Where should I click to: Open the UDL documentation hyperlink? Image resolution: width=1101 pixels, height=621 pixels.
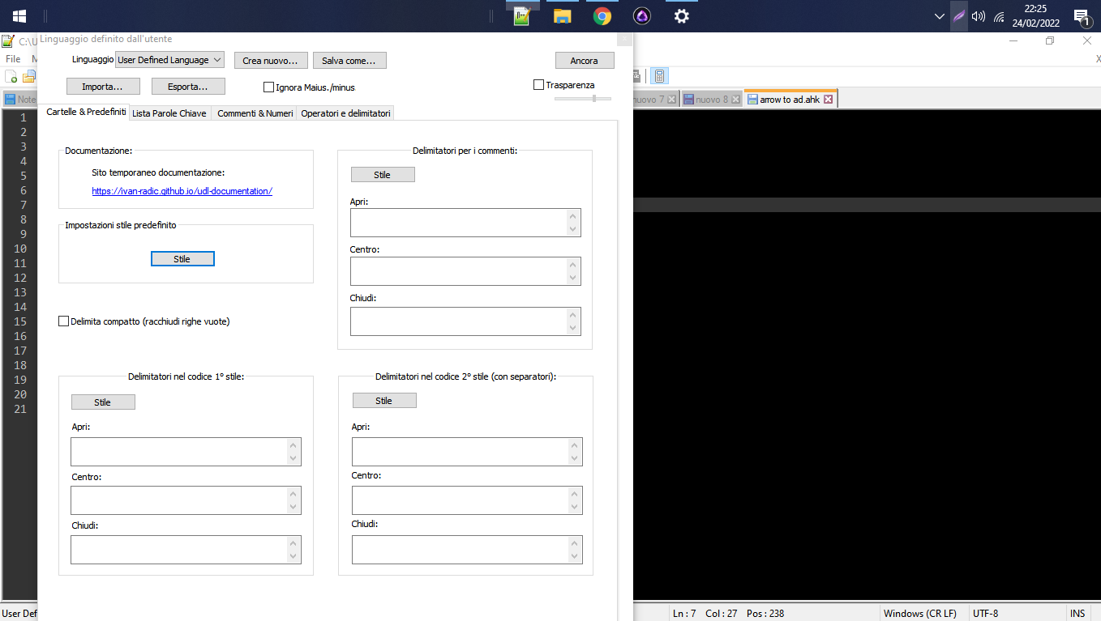click(182, 190)
